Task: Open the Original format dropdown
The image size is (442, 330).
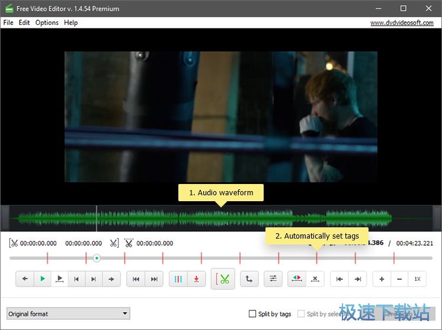Action: click(x=68, y=313)
